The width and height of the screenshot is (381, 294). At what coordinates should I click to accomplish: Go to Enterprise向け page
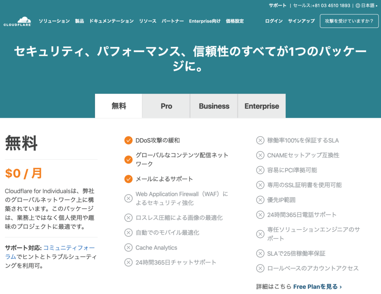coord(205,21)
